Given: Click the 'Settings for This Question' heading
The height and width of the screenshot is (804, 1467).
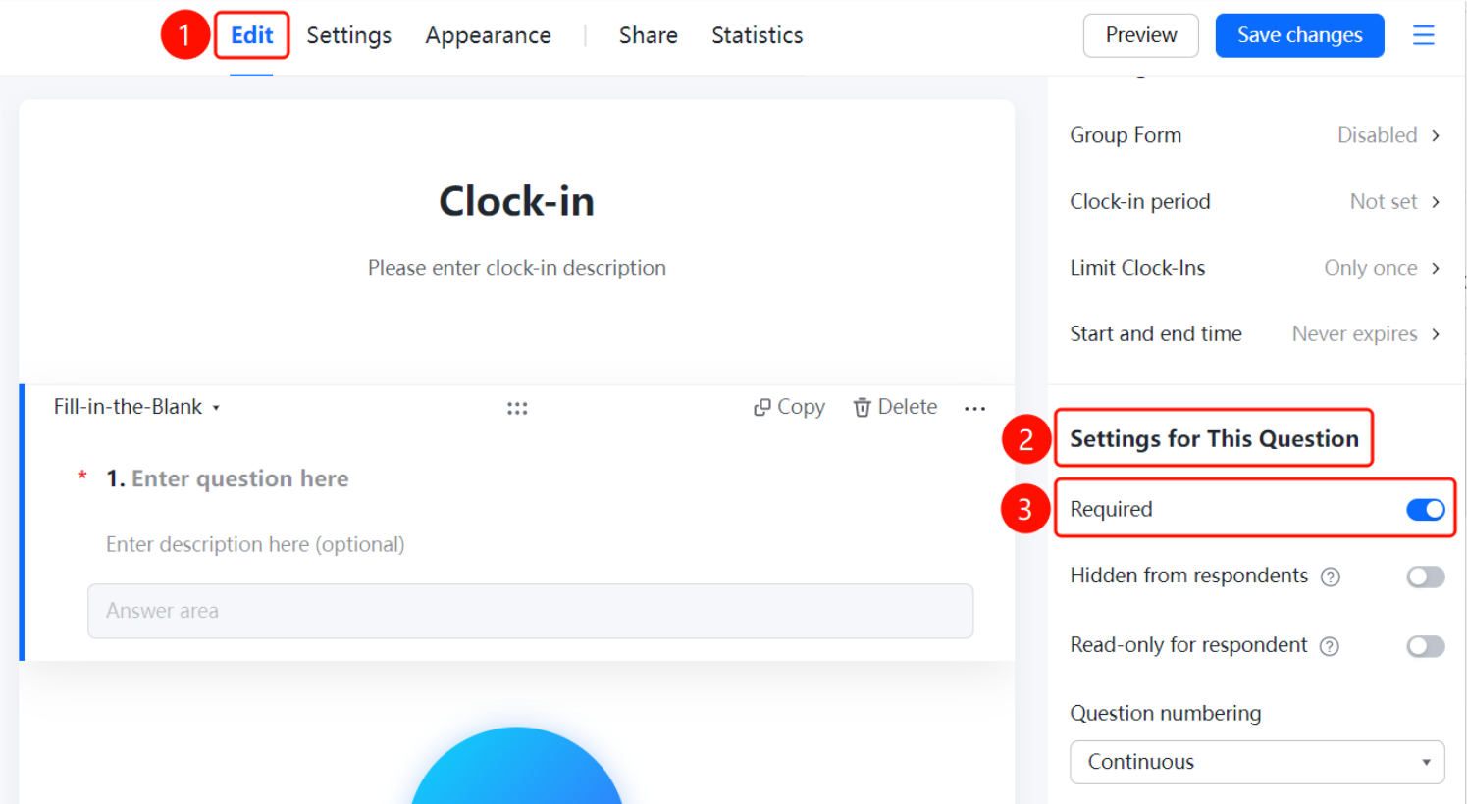Looking at the screenshot, I should [x=1214, y=438].
